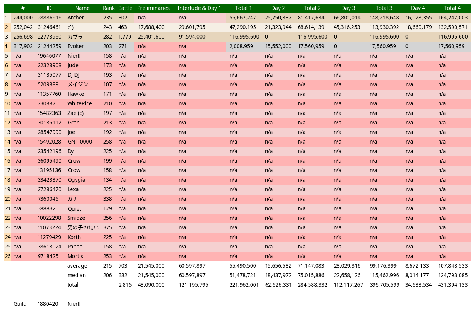The height and width of the screenshot is (313, 474).
Task: Click the name cell 'Ogygia'
Action: point(76,180)
